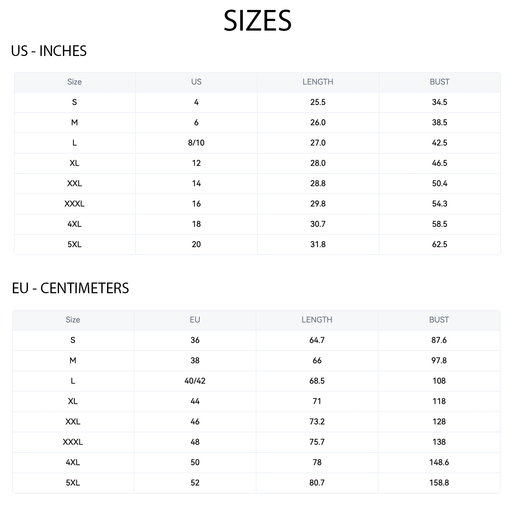Click the "US" column header
This screenshot has width=515, height=508.
point(196,82)
